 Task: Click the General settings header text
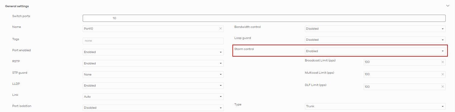15,6
